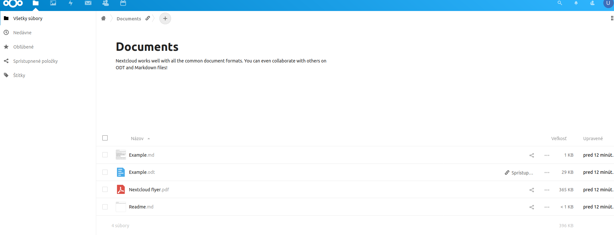614x235 pixels.
Task: Select the Nextcloud flyer.pdf checkbox
Action: pyautogui.click(x=105, y=189)
